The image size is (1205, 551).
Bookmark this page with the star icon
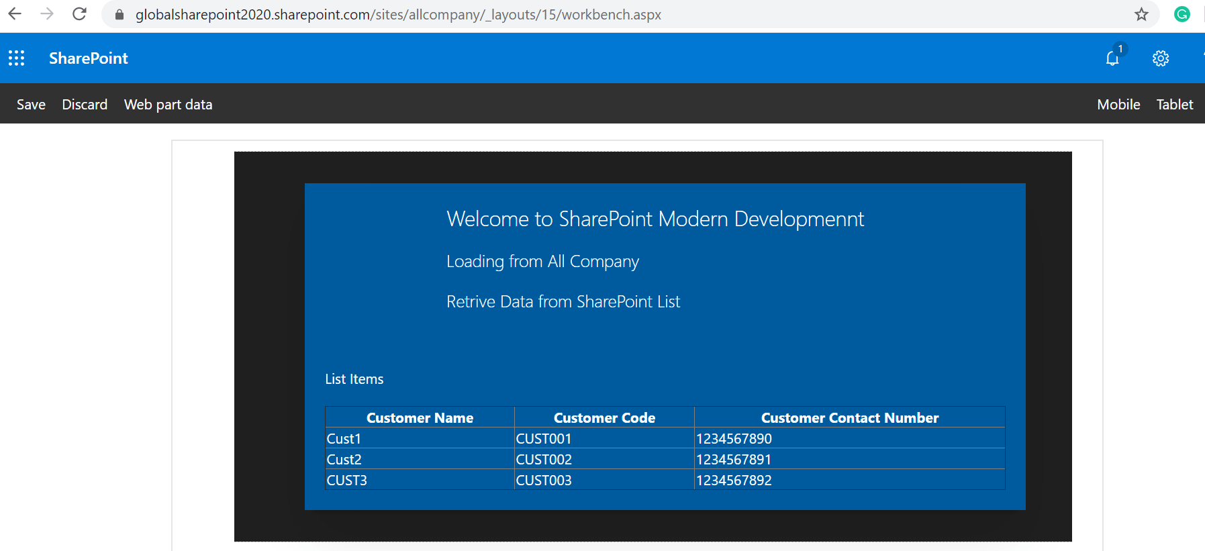click(x=1141, y=14)
